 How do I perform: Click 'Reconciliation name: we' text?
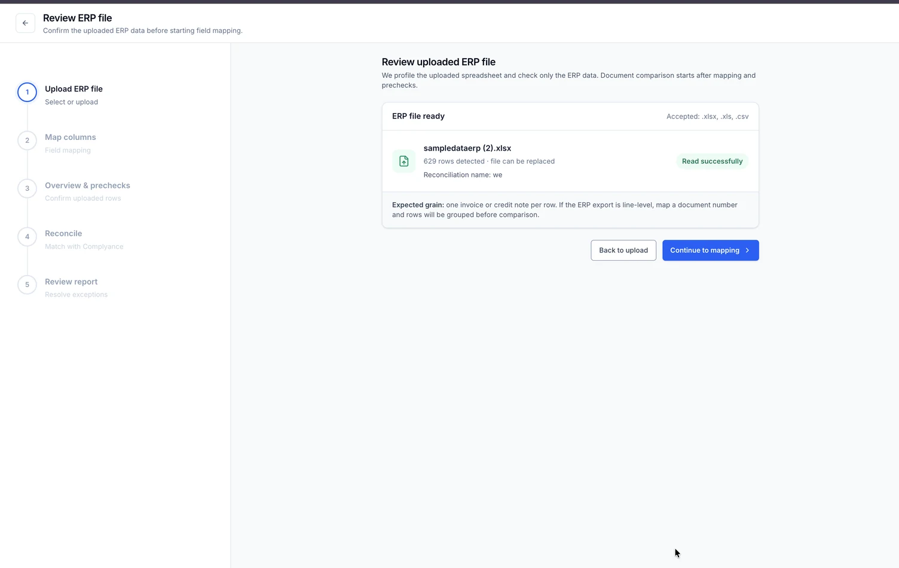click(x=463, y=175)
